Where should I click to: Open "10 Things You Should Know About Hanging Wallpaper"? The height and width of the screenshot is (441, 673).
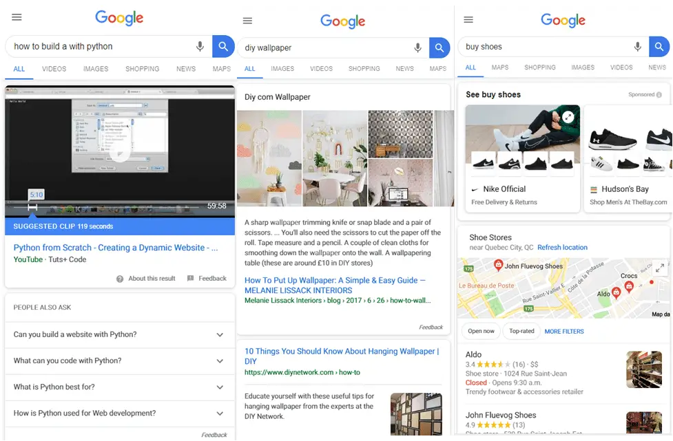coord(342,356)
